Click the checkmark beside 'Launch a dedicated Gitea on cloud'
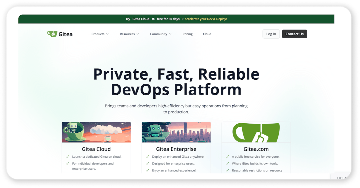The image size is (360, 188). click(x=67, y=156)
